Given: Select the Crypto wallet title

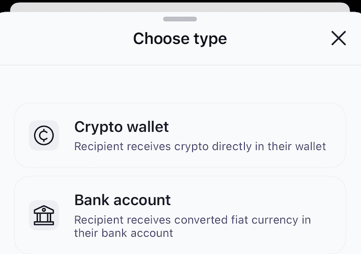Looking at the screenshot, I should tap(121, 126).
